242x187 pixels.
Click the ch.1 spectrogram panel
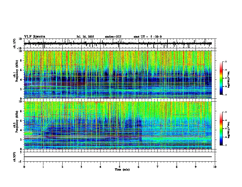point(118,75)
